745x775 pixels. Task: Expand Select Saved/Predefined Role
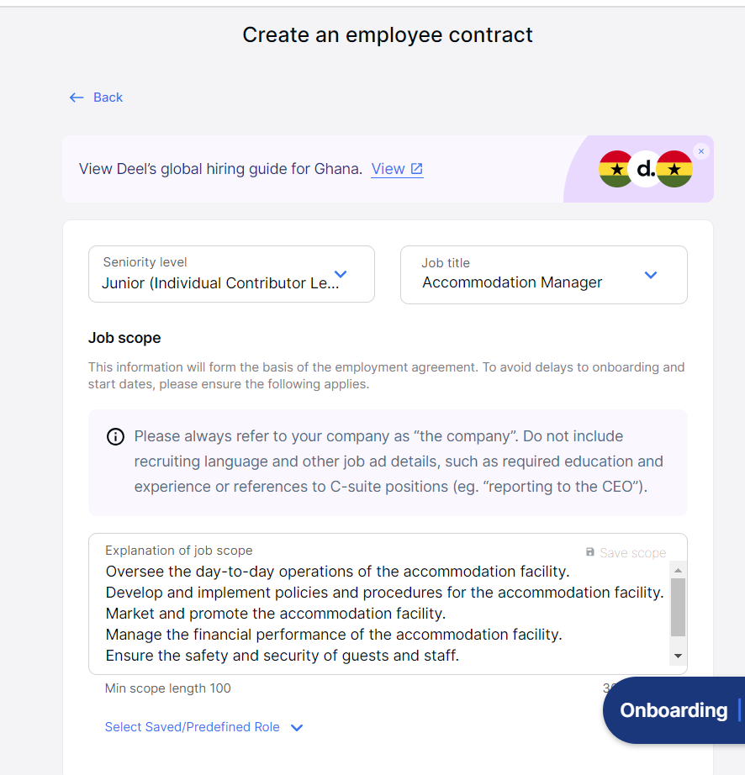pos(203,727)
